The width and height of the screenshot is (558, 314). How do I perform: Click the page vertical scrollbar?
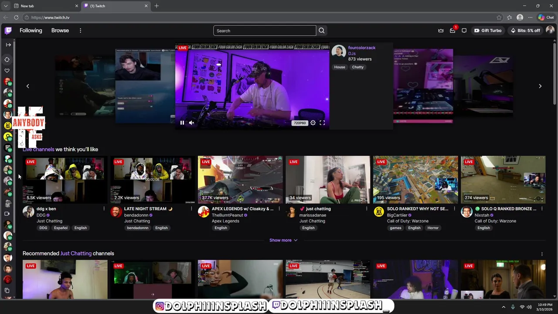click(555, 74)
